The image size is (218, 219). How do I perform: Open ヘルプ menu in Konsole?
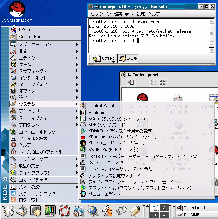[154, 14]
